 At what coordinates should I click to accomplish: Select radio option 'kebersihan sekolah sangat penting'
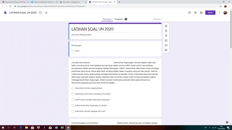(x=73, y=88)
